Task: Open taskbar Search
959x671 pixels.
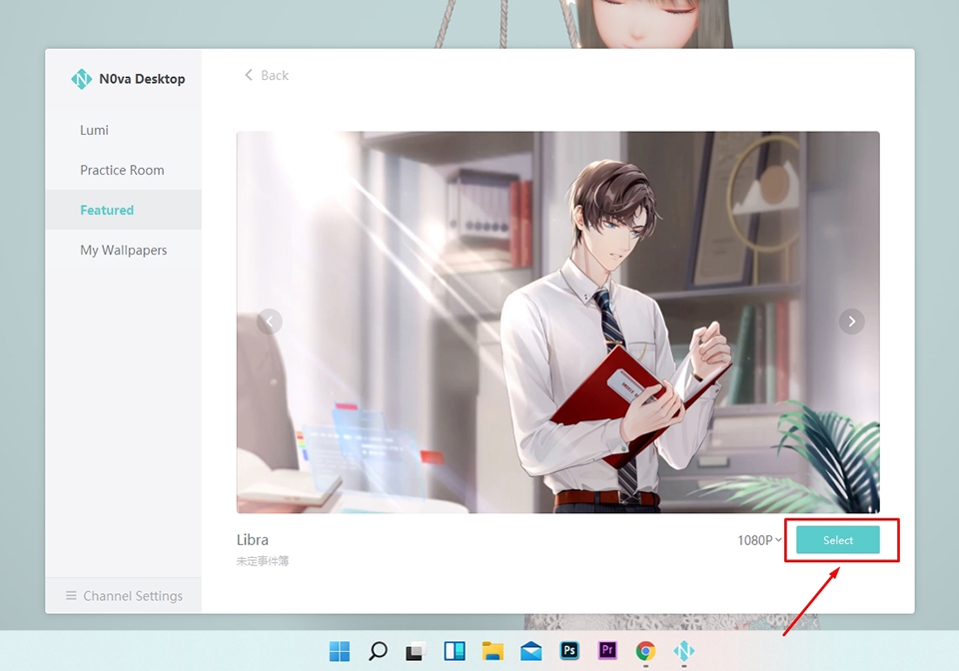Action: (378, 651)
